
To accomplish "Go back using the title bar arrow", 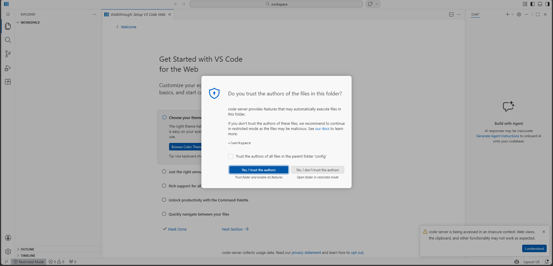I will click(x=176, y=4).
